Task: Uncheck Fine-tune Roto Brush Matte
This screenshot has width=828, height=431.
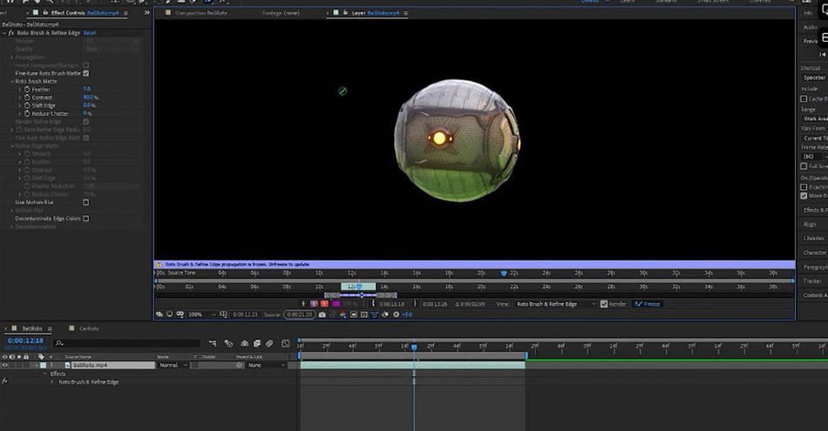Action: [x=86, y=73]
